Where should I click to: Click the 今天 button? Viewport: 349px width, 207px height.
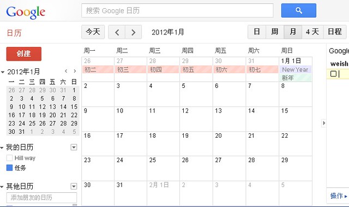click(93, 32)
